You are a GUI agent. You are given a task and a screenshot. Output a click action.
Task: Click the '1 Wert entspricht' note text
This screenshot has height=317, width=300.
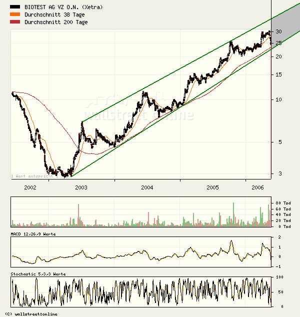pos(28,176)
